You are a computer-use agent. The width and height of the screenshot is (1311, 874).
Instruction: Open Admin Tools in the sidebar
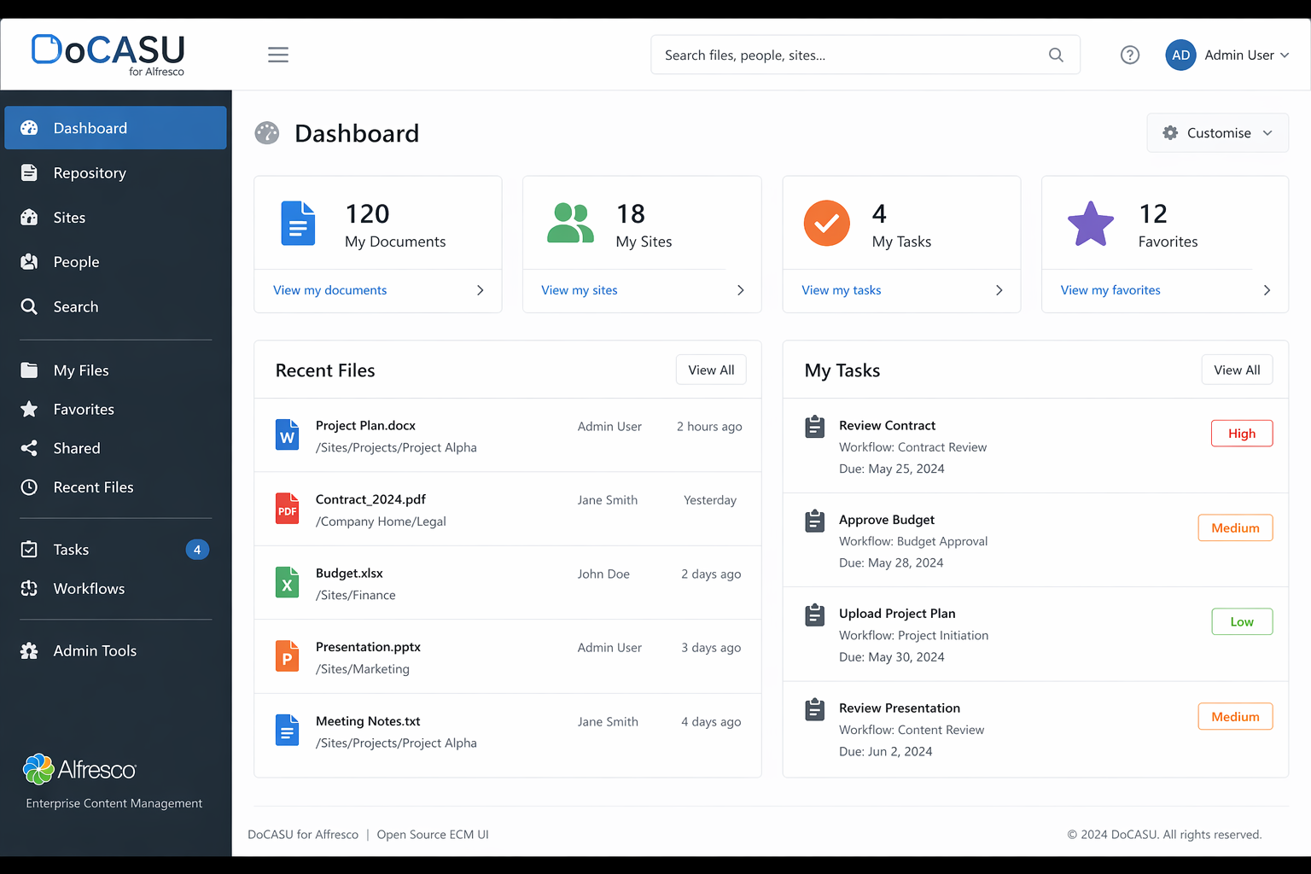95,651
